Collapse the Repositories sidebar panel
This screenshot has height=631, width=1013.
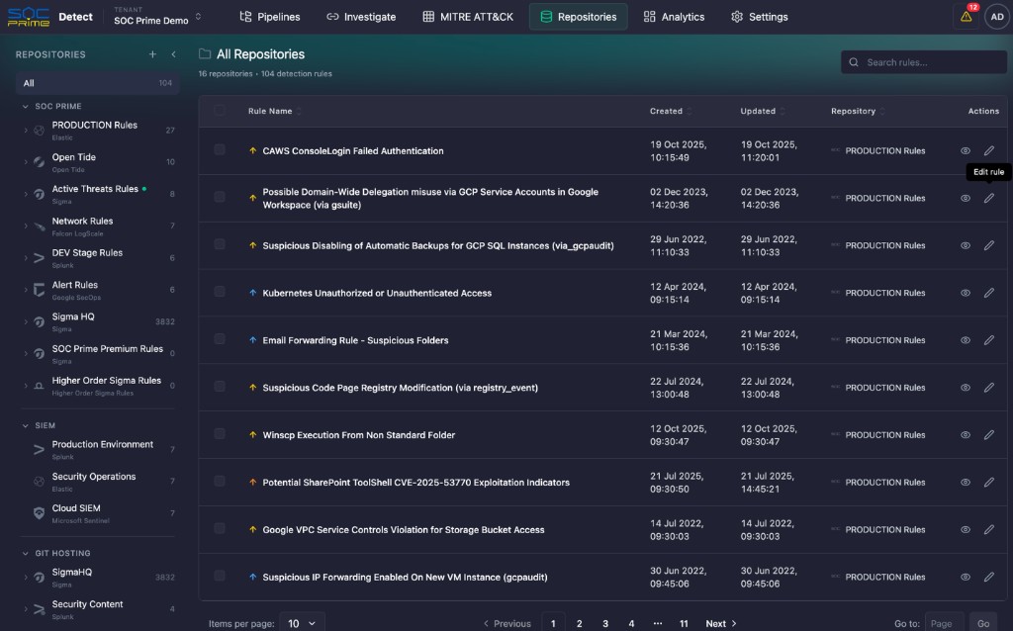pyautogui.click(x=173, y=54)
